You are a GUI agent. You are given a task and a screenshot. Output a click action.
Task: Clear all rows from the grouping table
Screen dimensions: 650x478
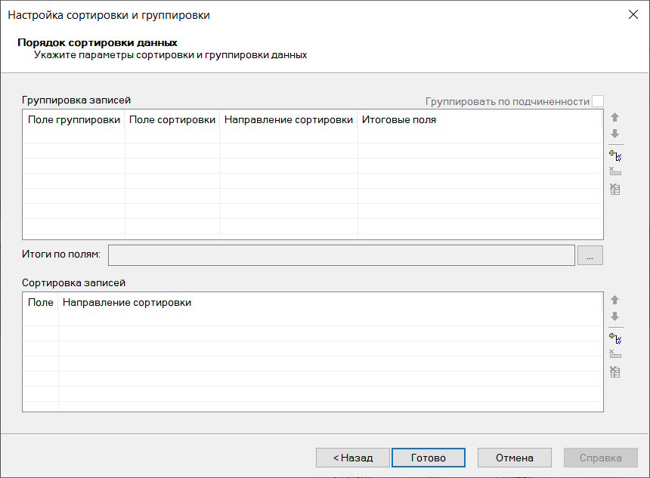point(614,189)
